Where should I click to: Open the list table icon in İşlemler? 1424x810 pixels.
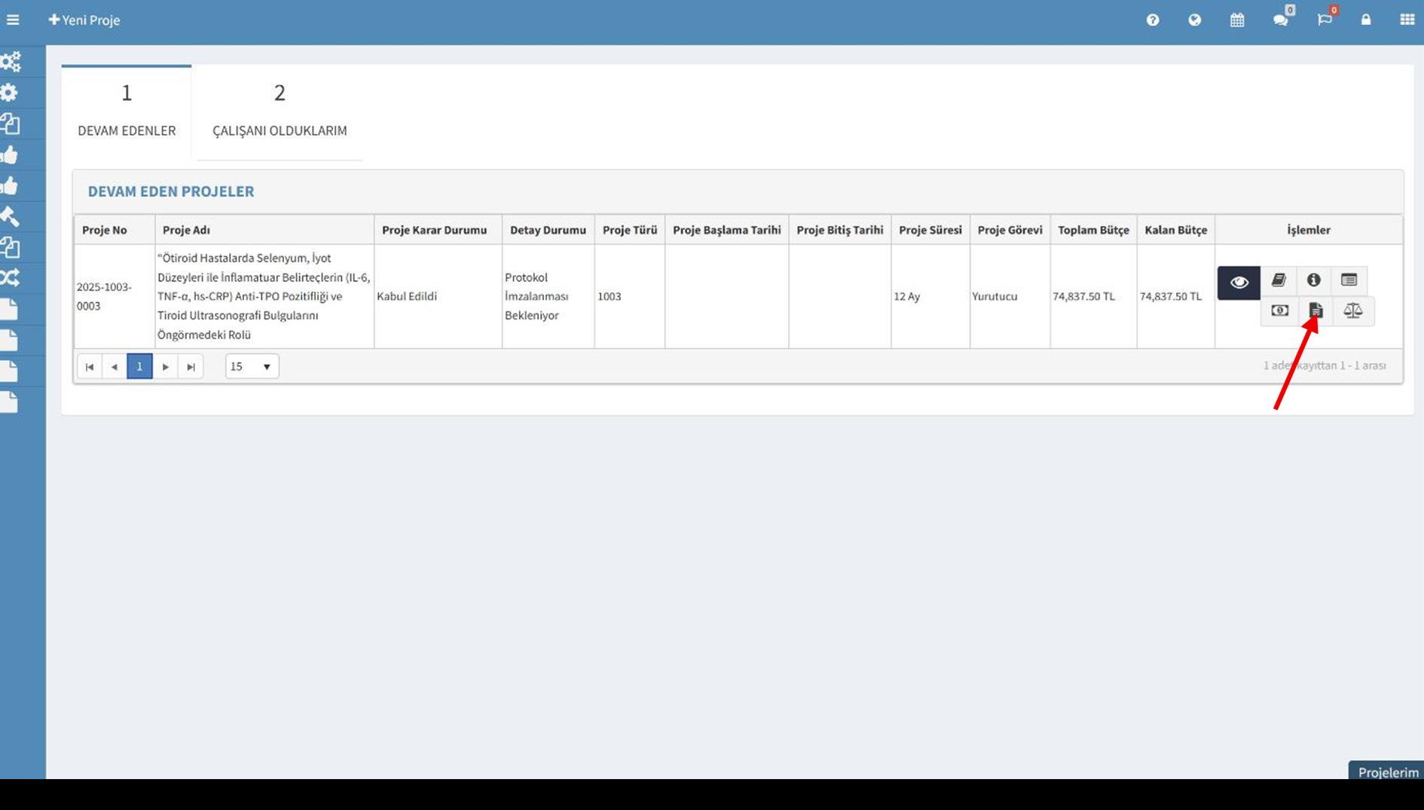tap(1349, 280)
